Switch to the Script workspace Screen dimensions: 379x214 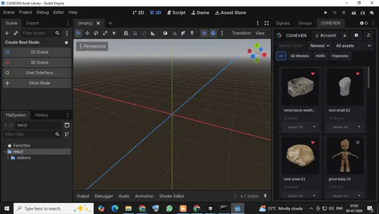pos(176,12)
